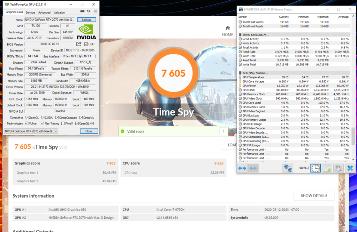Click HWiNFO scrollbar up arrow
Viewport: 357px width, 232px height.
[353, 16]
